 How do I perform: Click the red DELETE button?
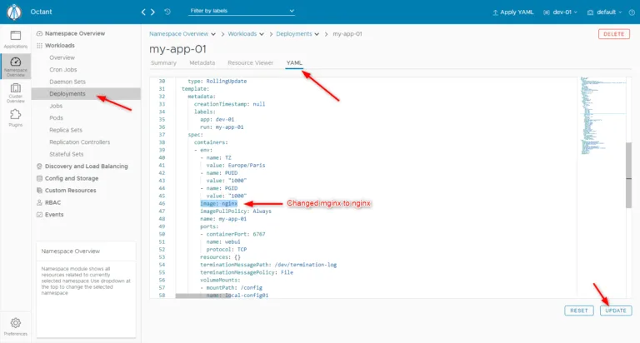point(614,34)
